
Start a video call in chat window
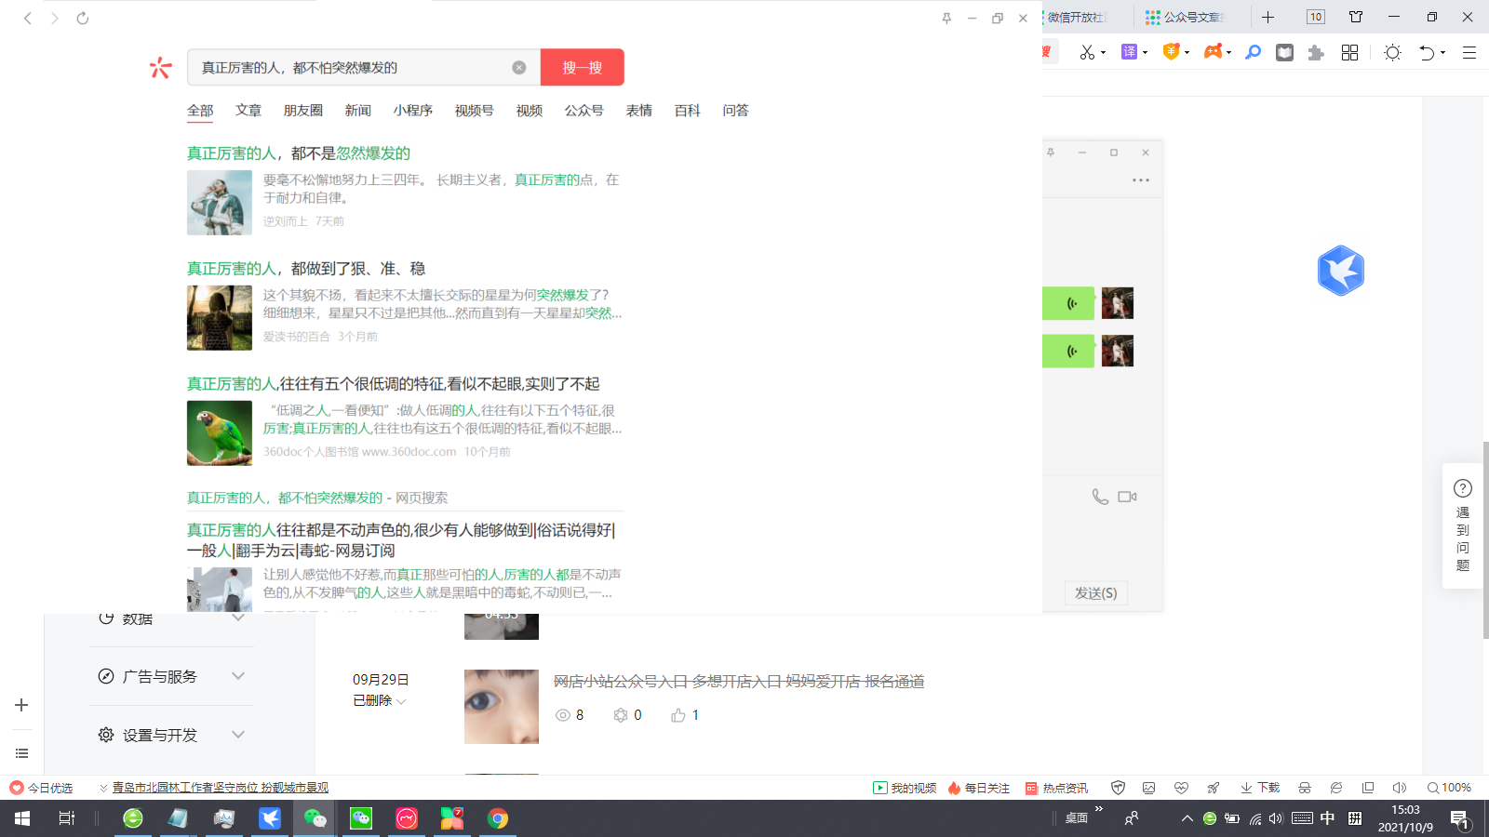[x=1127, y=497]
